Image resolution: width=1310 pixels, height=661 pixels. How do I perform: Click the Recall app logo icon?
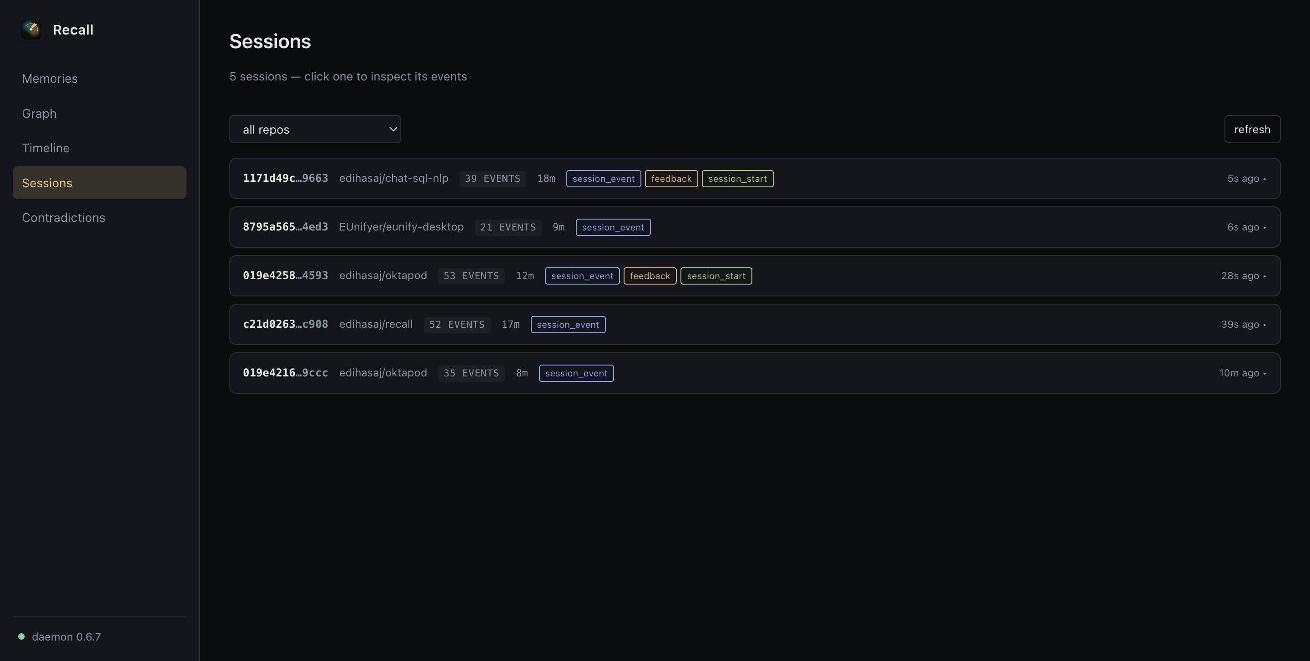(x=31, y=30)
